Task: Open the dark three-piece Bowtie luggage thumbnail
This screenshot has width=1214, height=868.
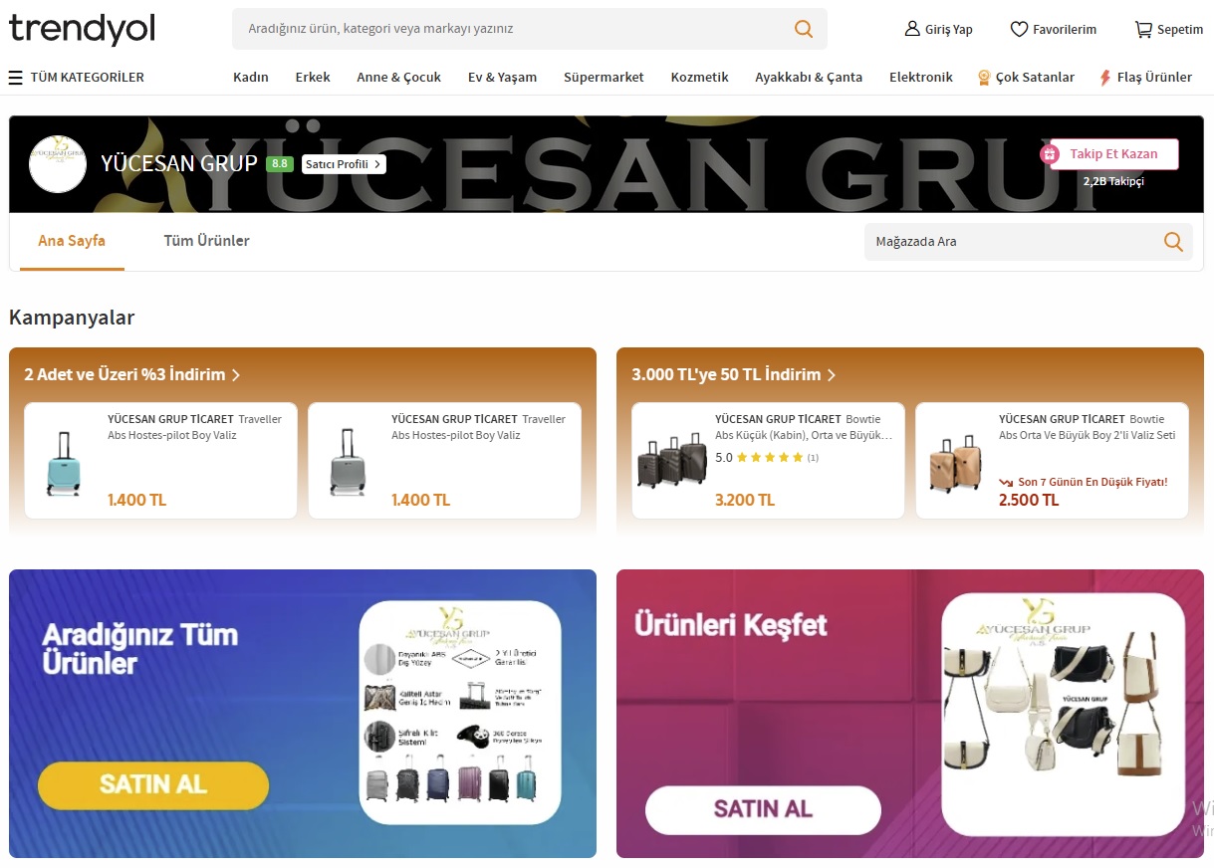Action: (671, 459)
